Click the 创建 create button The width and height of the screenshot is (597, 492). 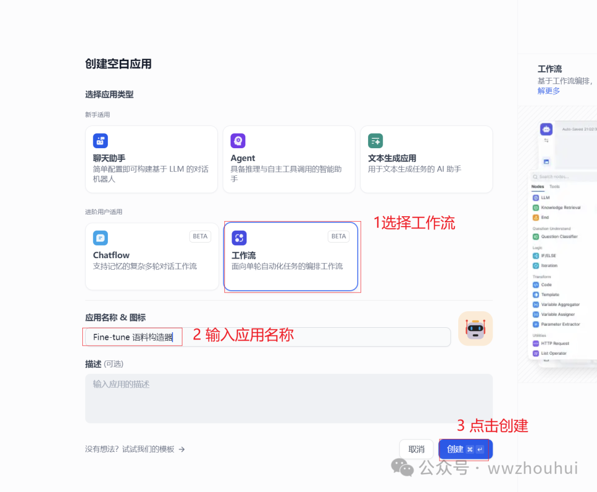(x=465, y=449)
